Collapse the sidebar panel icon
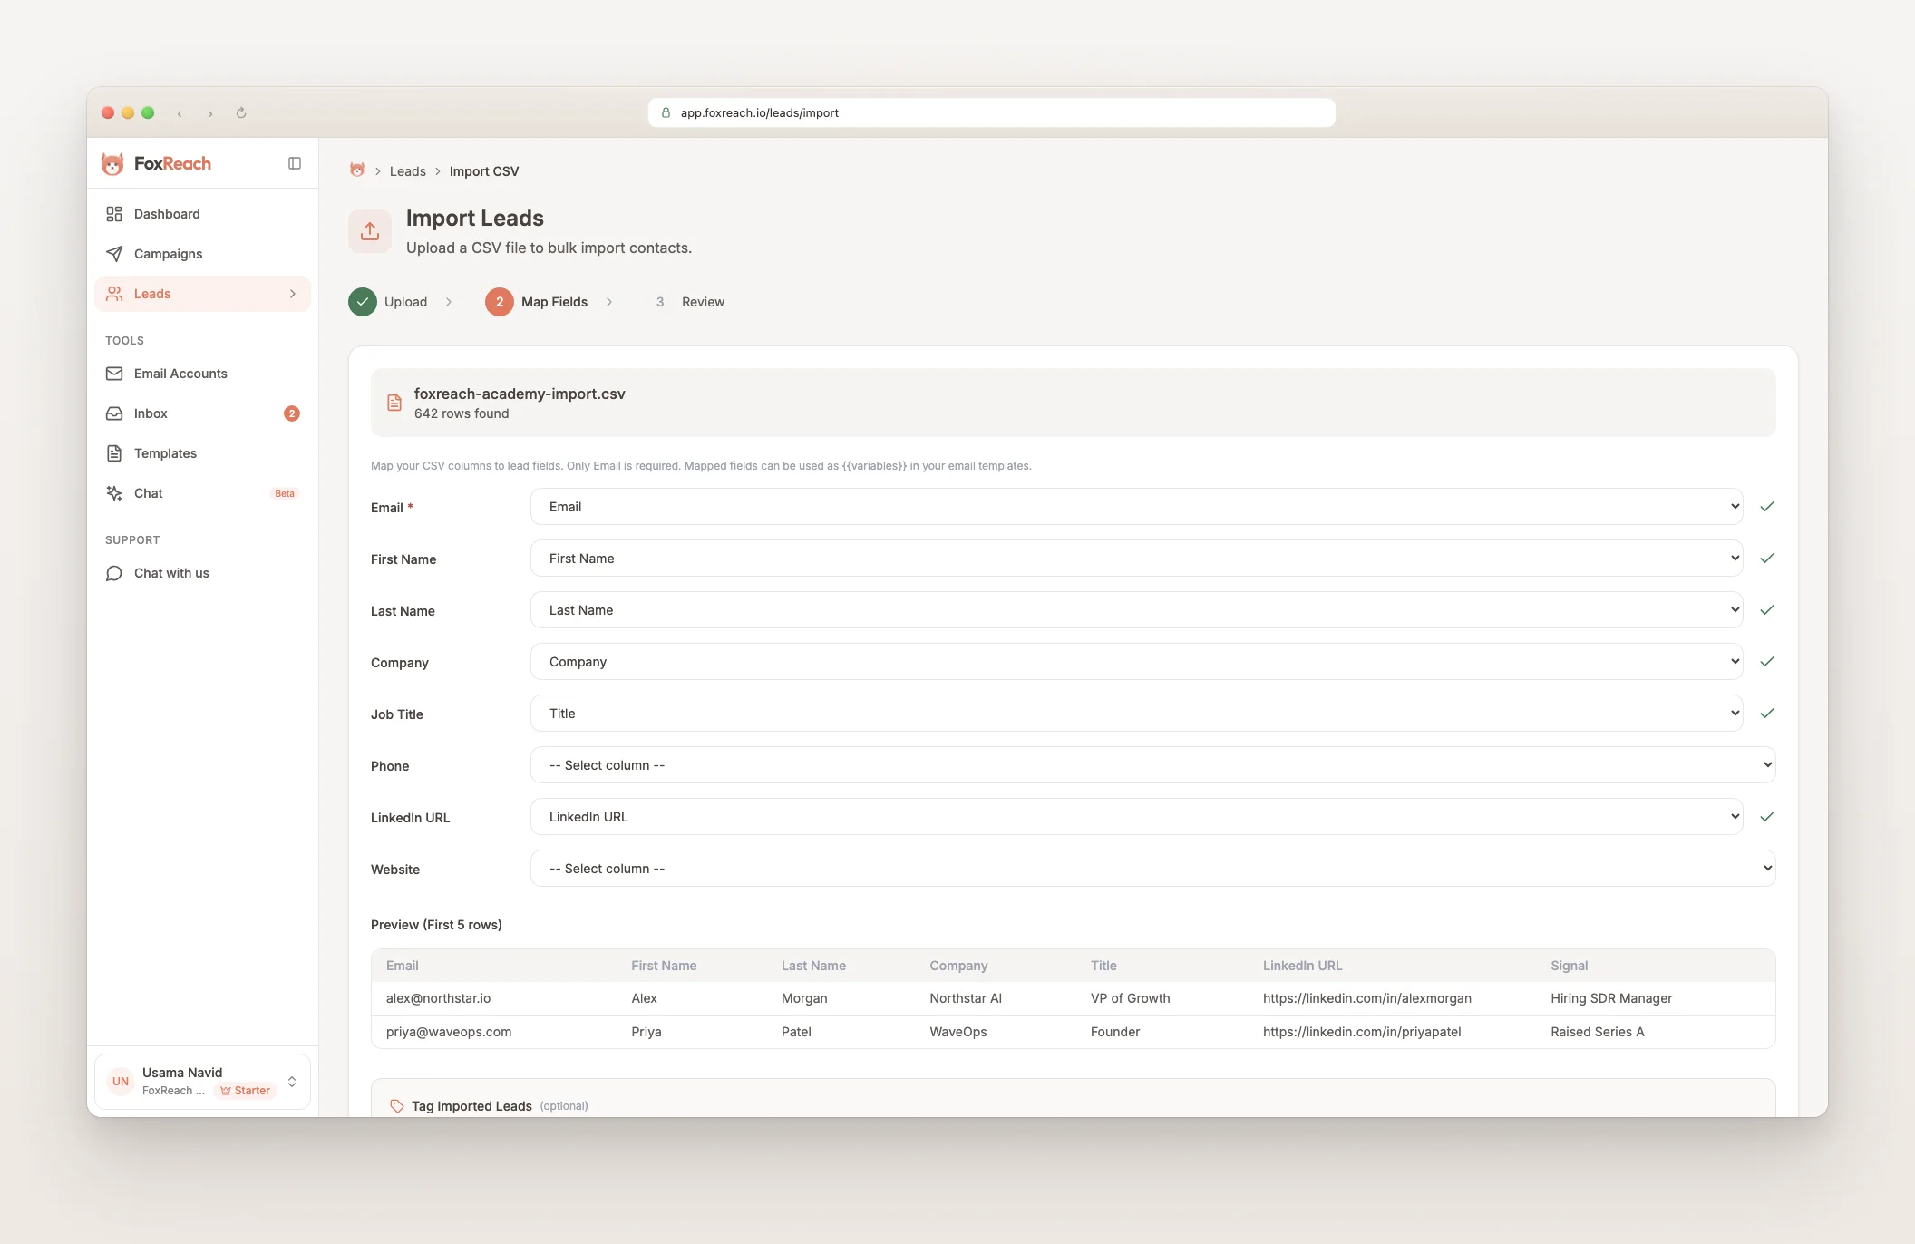 click(295, 163)
